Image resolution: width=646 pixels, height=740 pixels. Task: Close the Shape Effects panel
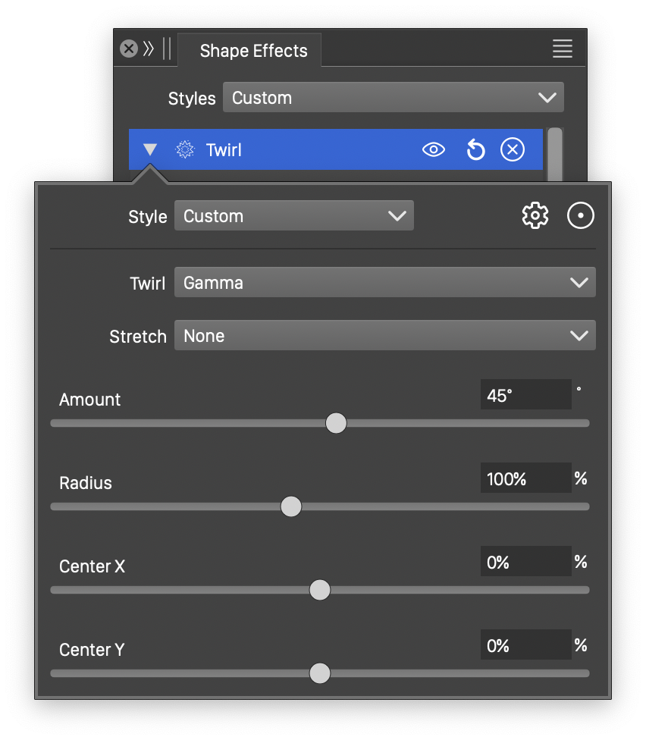click(x=129, y=49)
